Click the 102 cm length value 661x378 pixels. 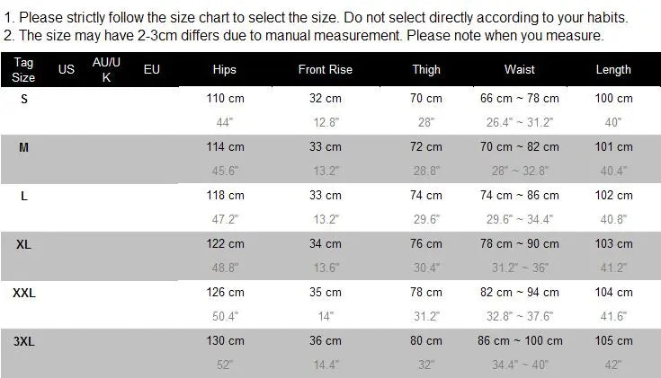[613, 195]
